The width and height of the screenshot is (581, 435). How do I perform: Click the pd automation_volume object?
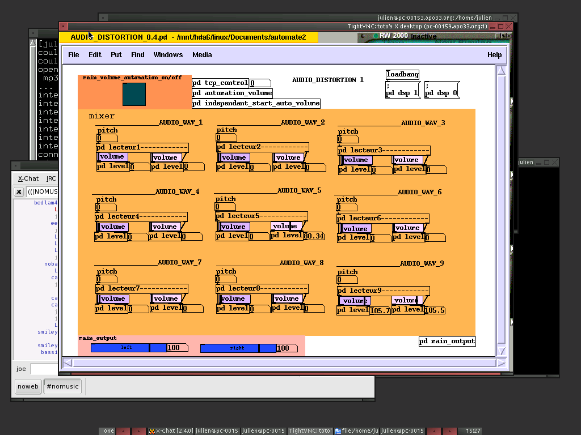[232, 93]
